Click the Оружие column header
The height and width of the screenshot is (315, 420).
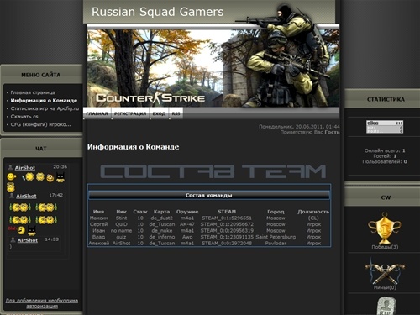pos(187,212)
